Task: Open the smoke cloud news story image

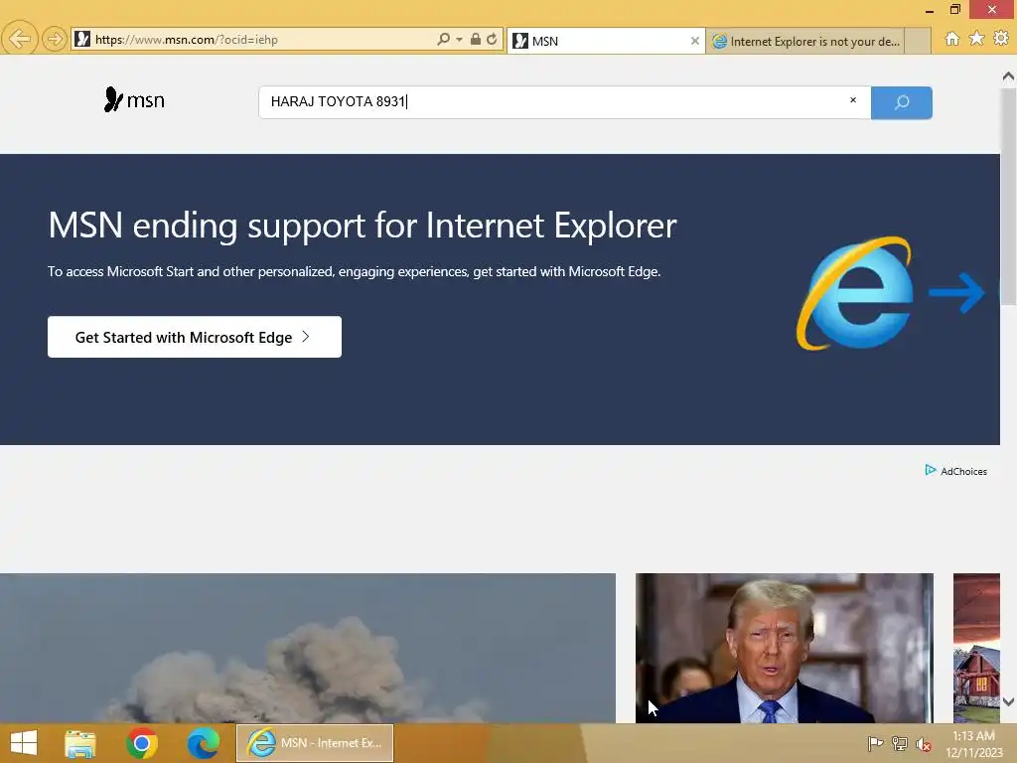Action: (308, 648)
